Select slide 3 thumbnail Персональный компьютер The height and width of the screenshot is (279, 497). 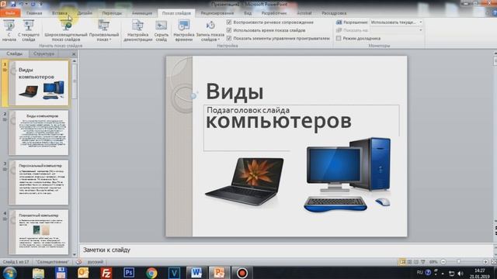[x=38, y=183]
